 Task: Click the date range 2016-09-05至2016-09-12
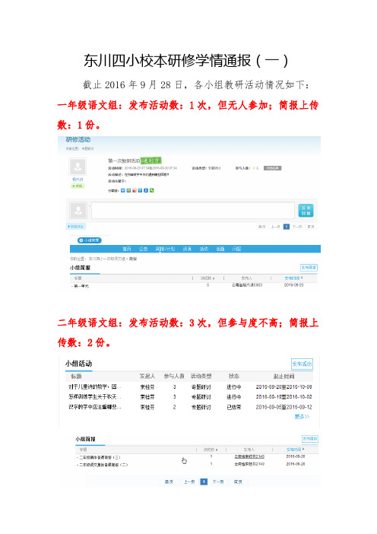[284, 407]
